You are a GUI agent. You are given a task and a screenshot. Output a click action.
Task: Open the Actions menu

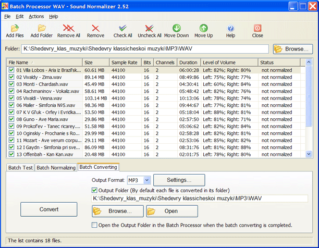pos(36,17)
